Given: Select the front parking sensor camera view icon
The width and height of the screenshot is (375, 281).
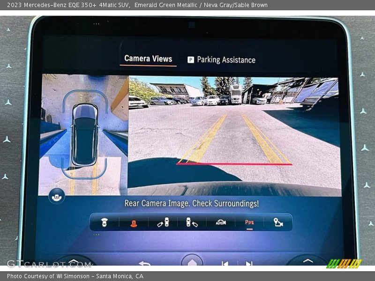Looking at the screenshot, I should 105,223.
